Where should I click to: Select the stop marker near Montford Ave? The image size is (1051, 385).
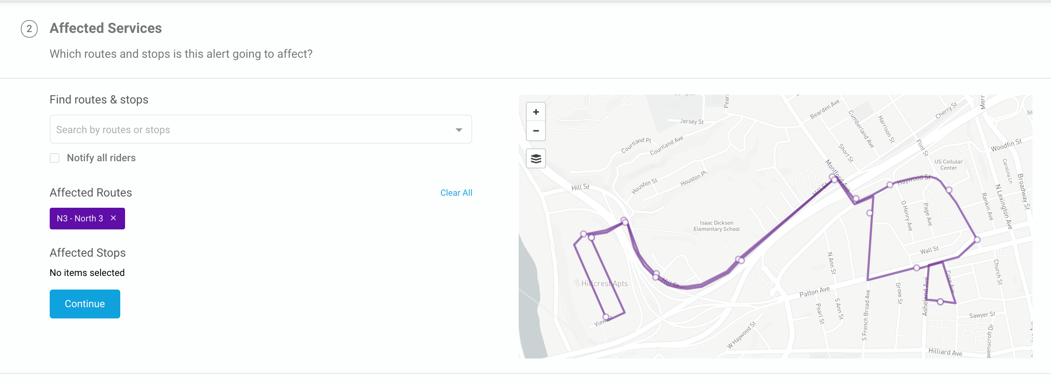coord(833,178)
